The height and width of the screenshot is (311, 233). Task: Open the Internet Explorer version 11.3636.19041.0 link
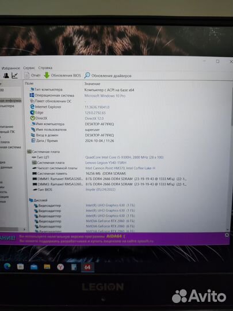97,107
